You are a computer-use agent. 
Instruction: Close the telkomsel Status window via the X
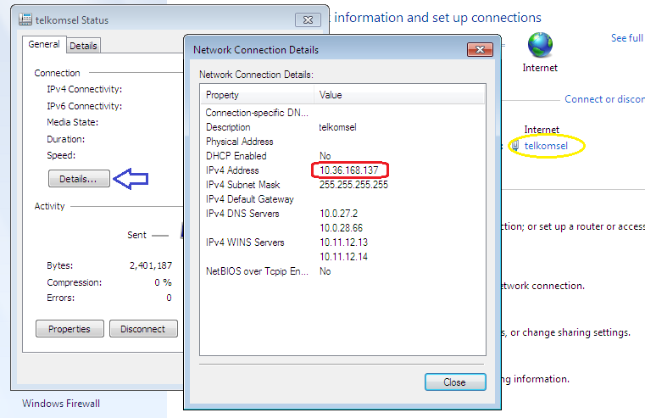(x=308, y=20)
